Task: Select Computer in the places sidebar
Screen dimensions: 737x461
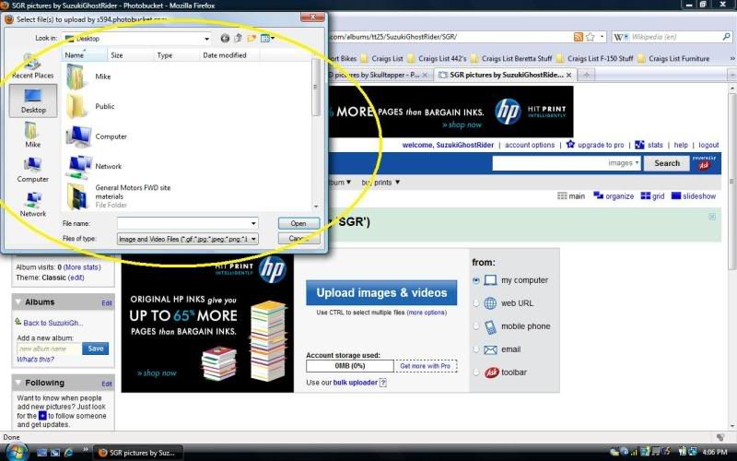Action: click(x=32, y=170)
